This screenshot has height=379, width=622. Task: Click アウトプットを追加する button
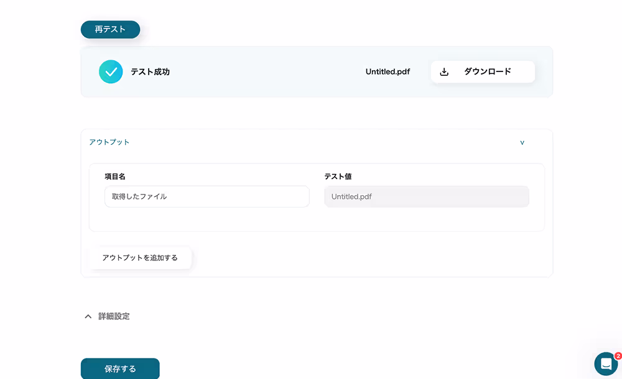(x=140, y=258)
